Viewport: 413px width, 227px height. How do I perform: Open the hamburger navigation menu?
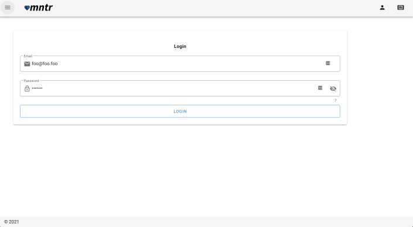point(8,8)
